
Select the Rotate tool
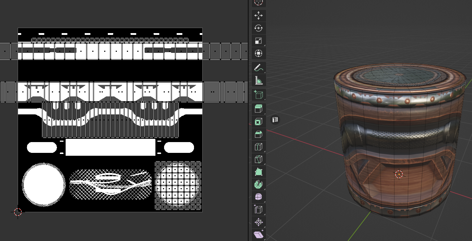(x=259, y=28)
